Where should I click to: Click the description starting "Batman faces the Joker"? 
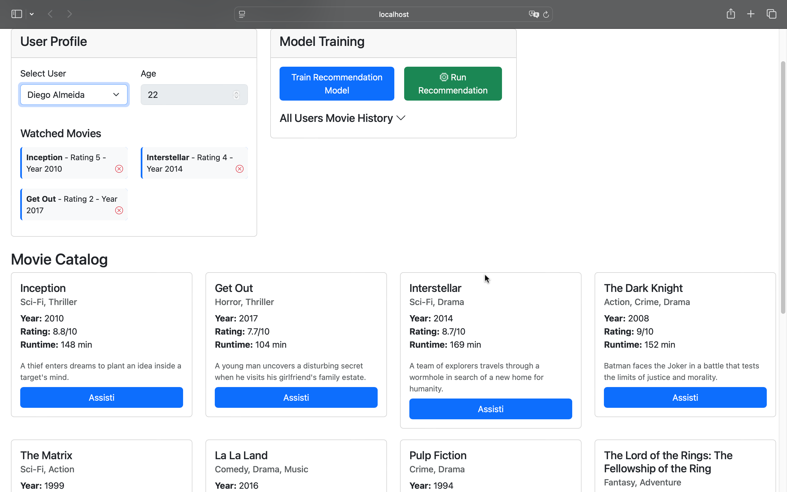click(682, 372)
